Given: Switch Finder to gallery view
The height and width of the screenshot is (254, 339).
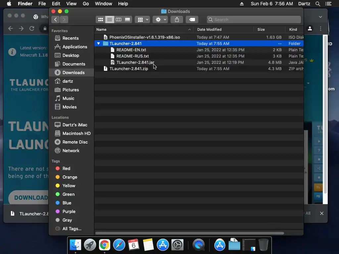Looking at the screenshot, I should click(127, 20).
